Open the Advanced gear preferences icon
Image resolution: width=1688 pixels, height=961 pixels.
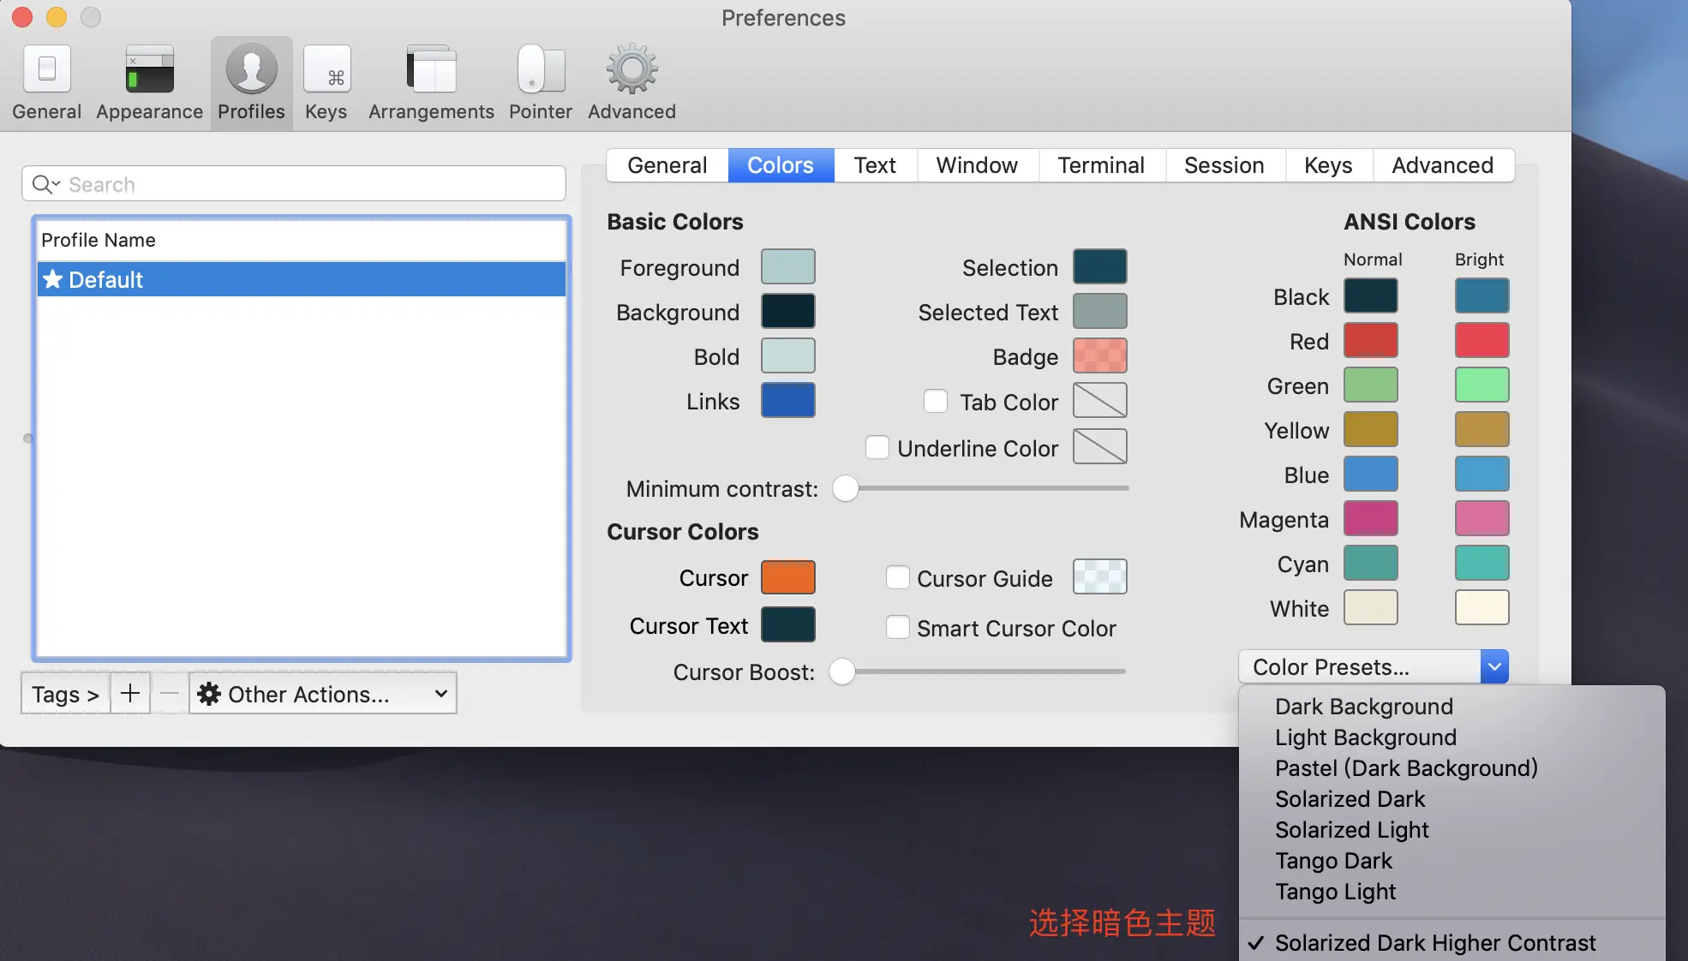[632, 70]
